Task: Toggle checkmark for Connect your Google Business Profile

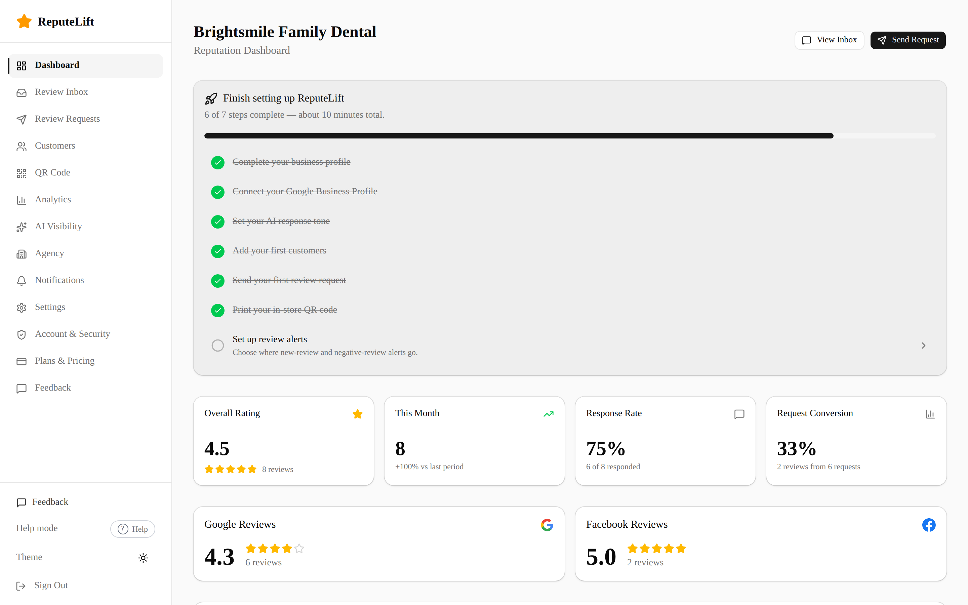Action: point(217,192)
